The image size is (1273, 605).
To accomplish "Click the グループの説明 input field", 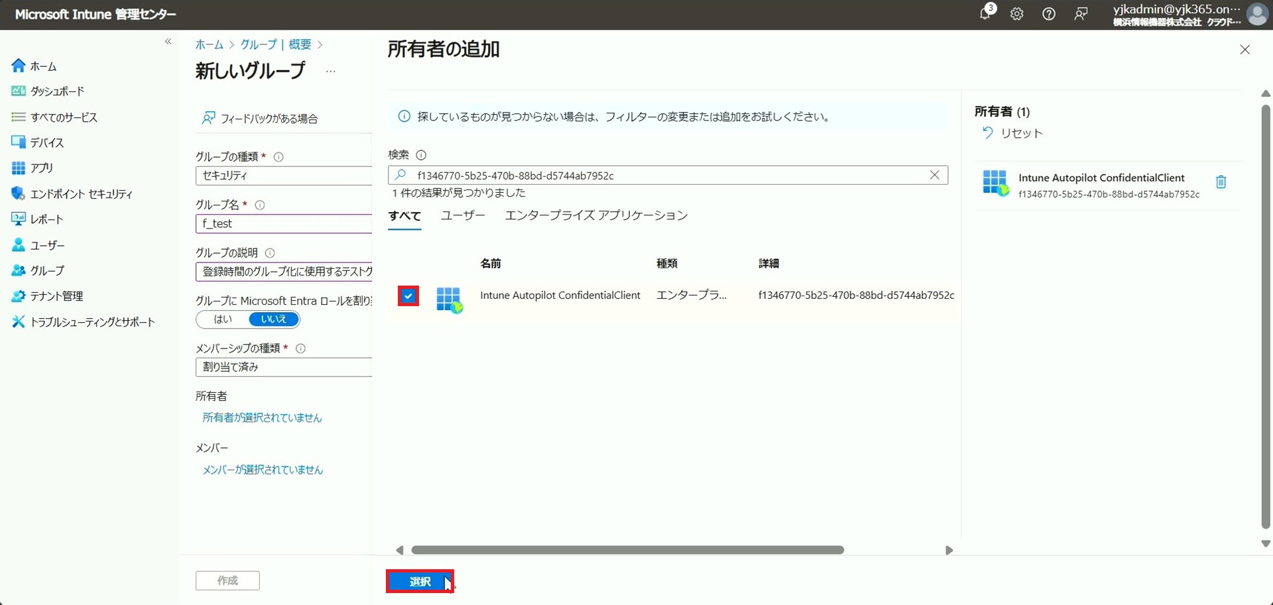I will 284,272.
